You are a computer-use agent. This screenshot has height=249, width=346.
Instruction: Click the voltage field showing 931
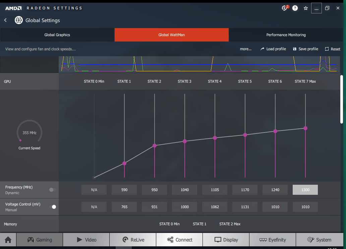click(155, 207)
